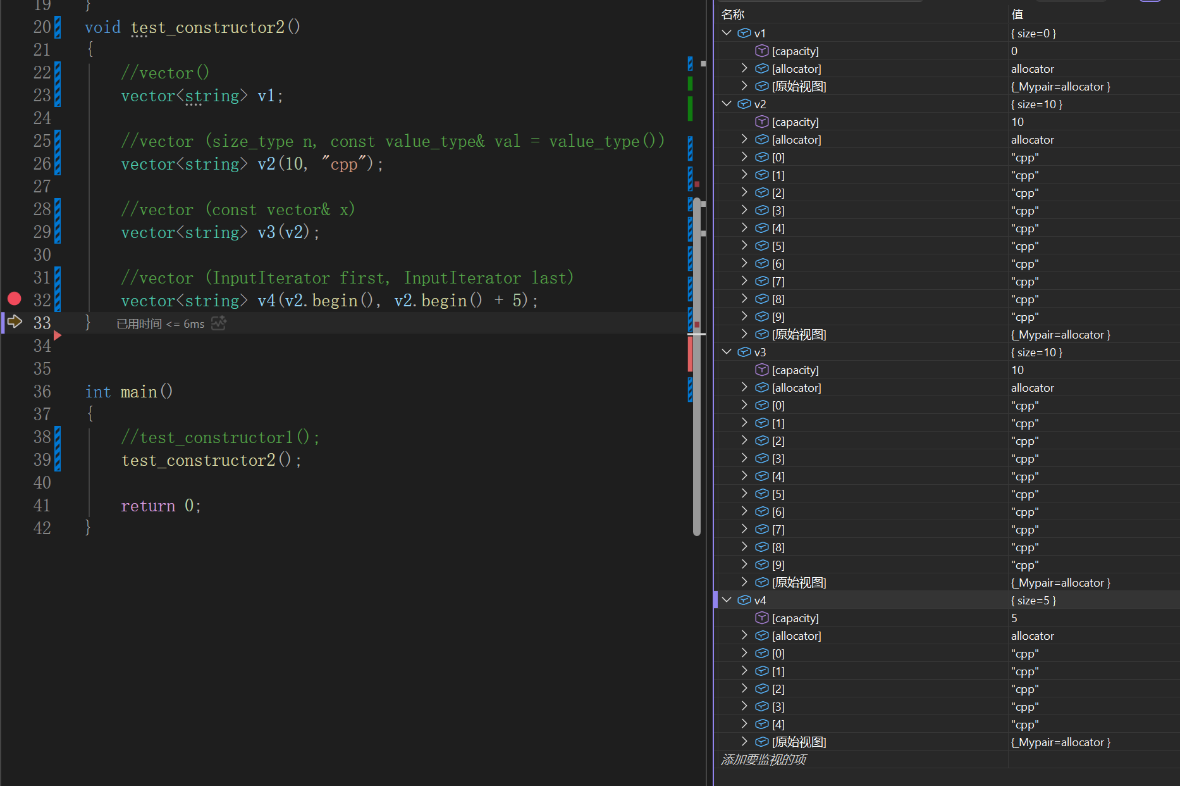Click the //vector() comment on line 22
The image size is (1180, 786).
pyautogui.click(x=165, y=73)
